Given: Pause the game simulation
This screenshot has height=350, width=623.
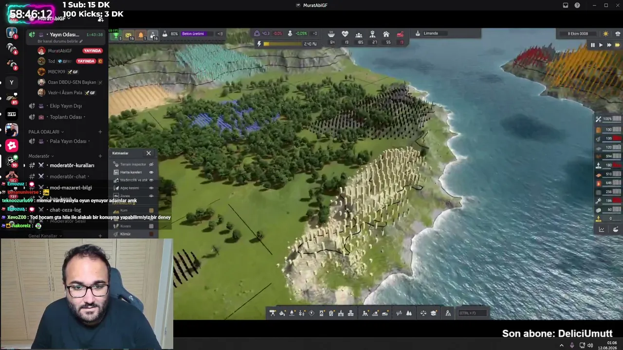Looking at the screenshot, I should coord(592,45).
